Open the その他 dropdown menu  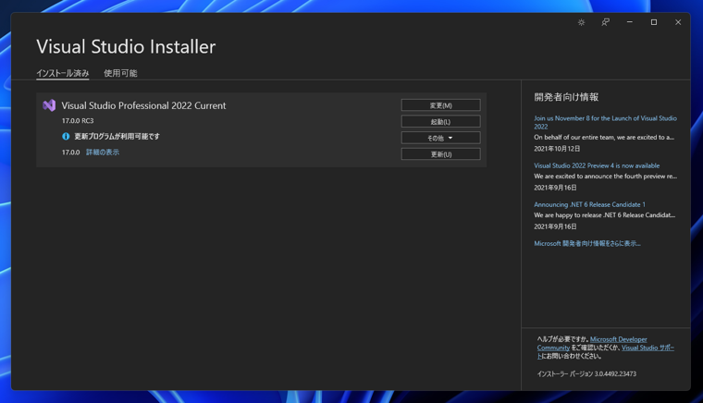point(440,138)
